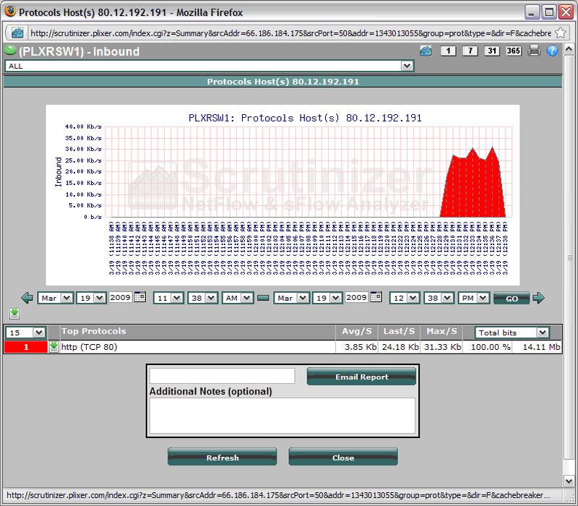Open the end month Mar dropdown

click(292, 298)
